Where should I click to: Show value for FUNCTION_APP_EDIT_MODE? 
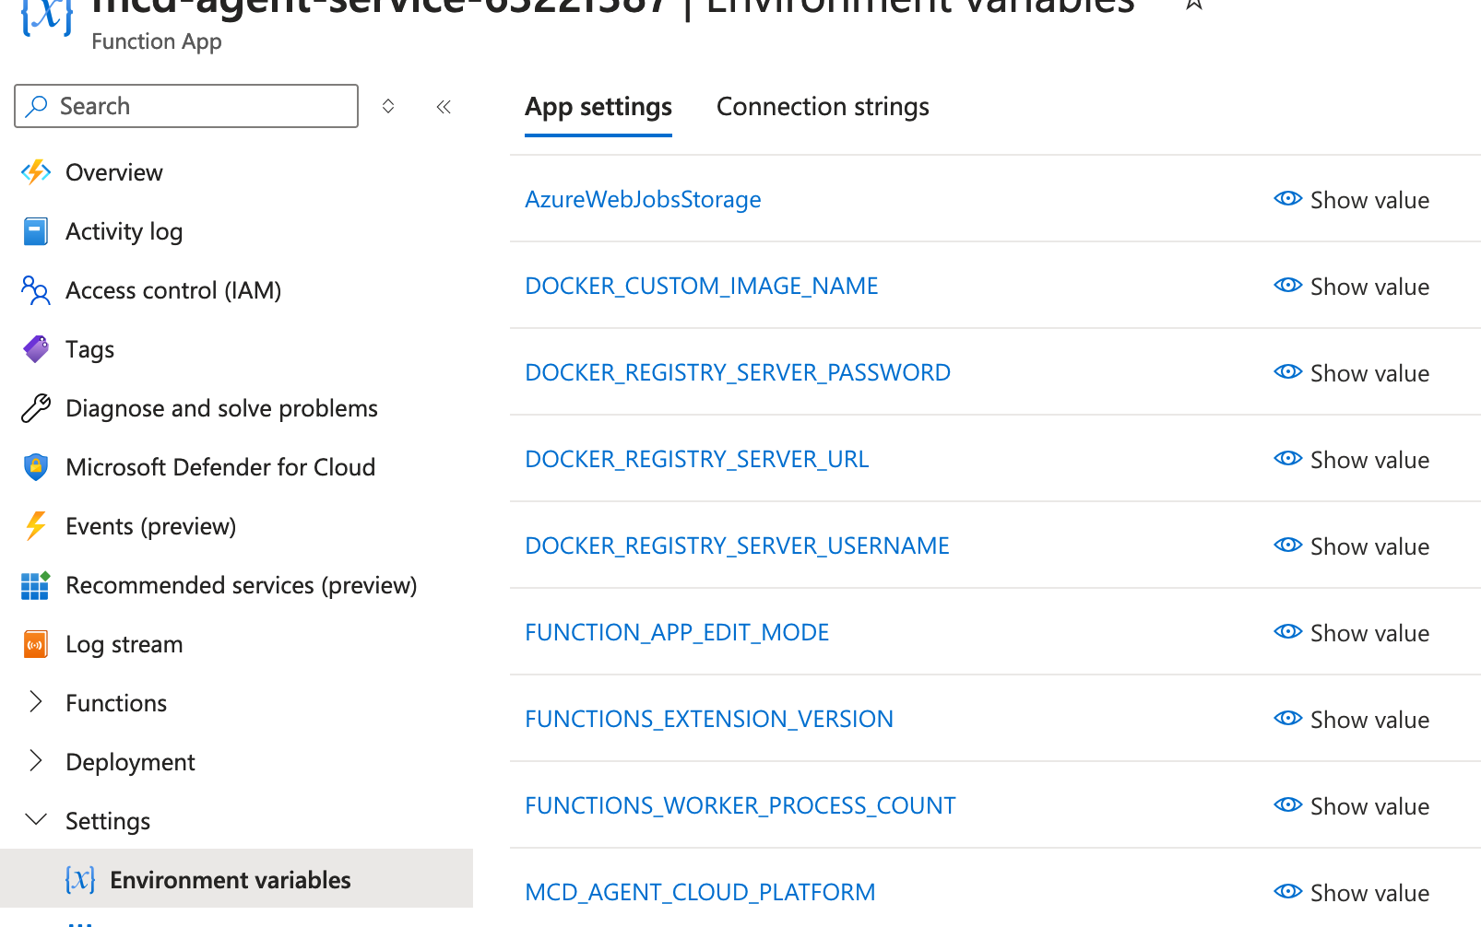coord(1351,633)
